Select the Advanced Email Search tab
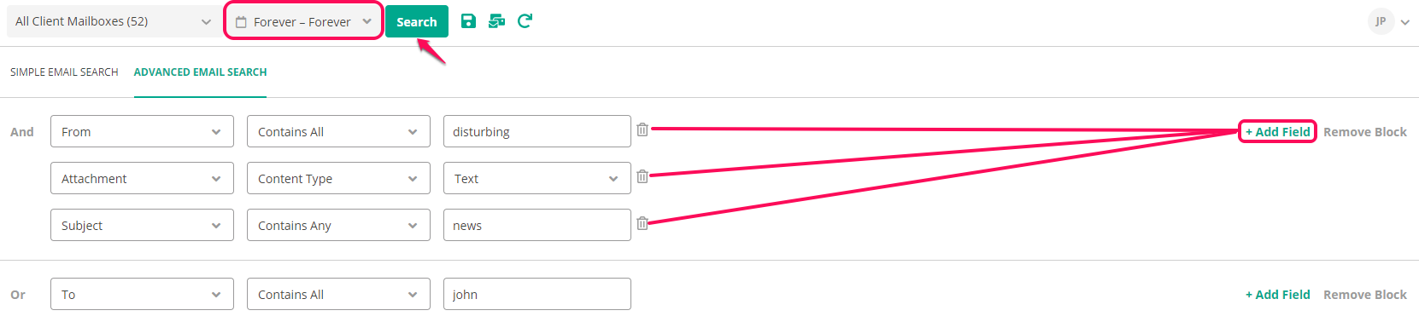The image size is (1419, 322). (201, 72)
